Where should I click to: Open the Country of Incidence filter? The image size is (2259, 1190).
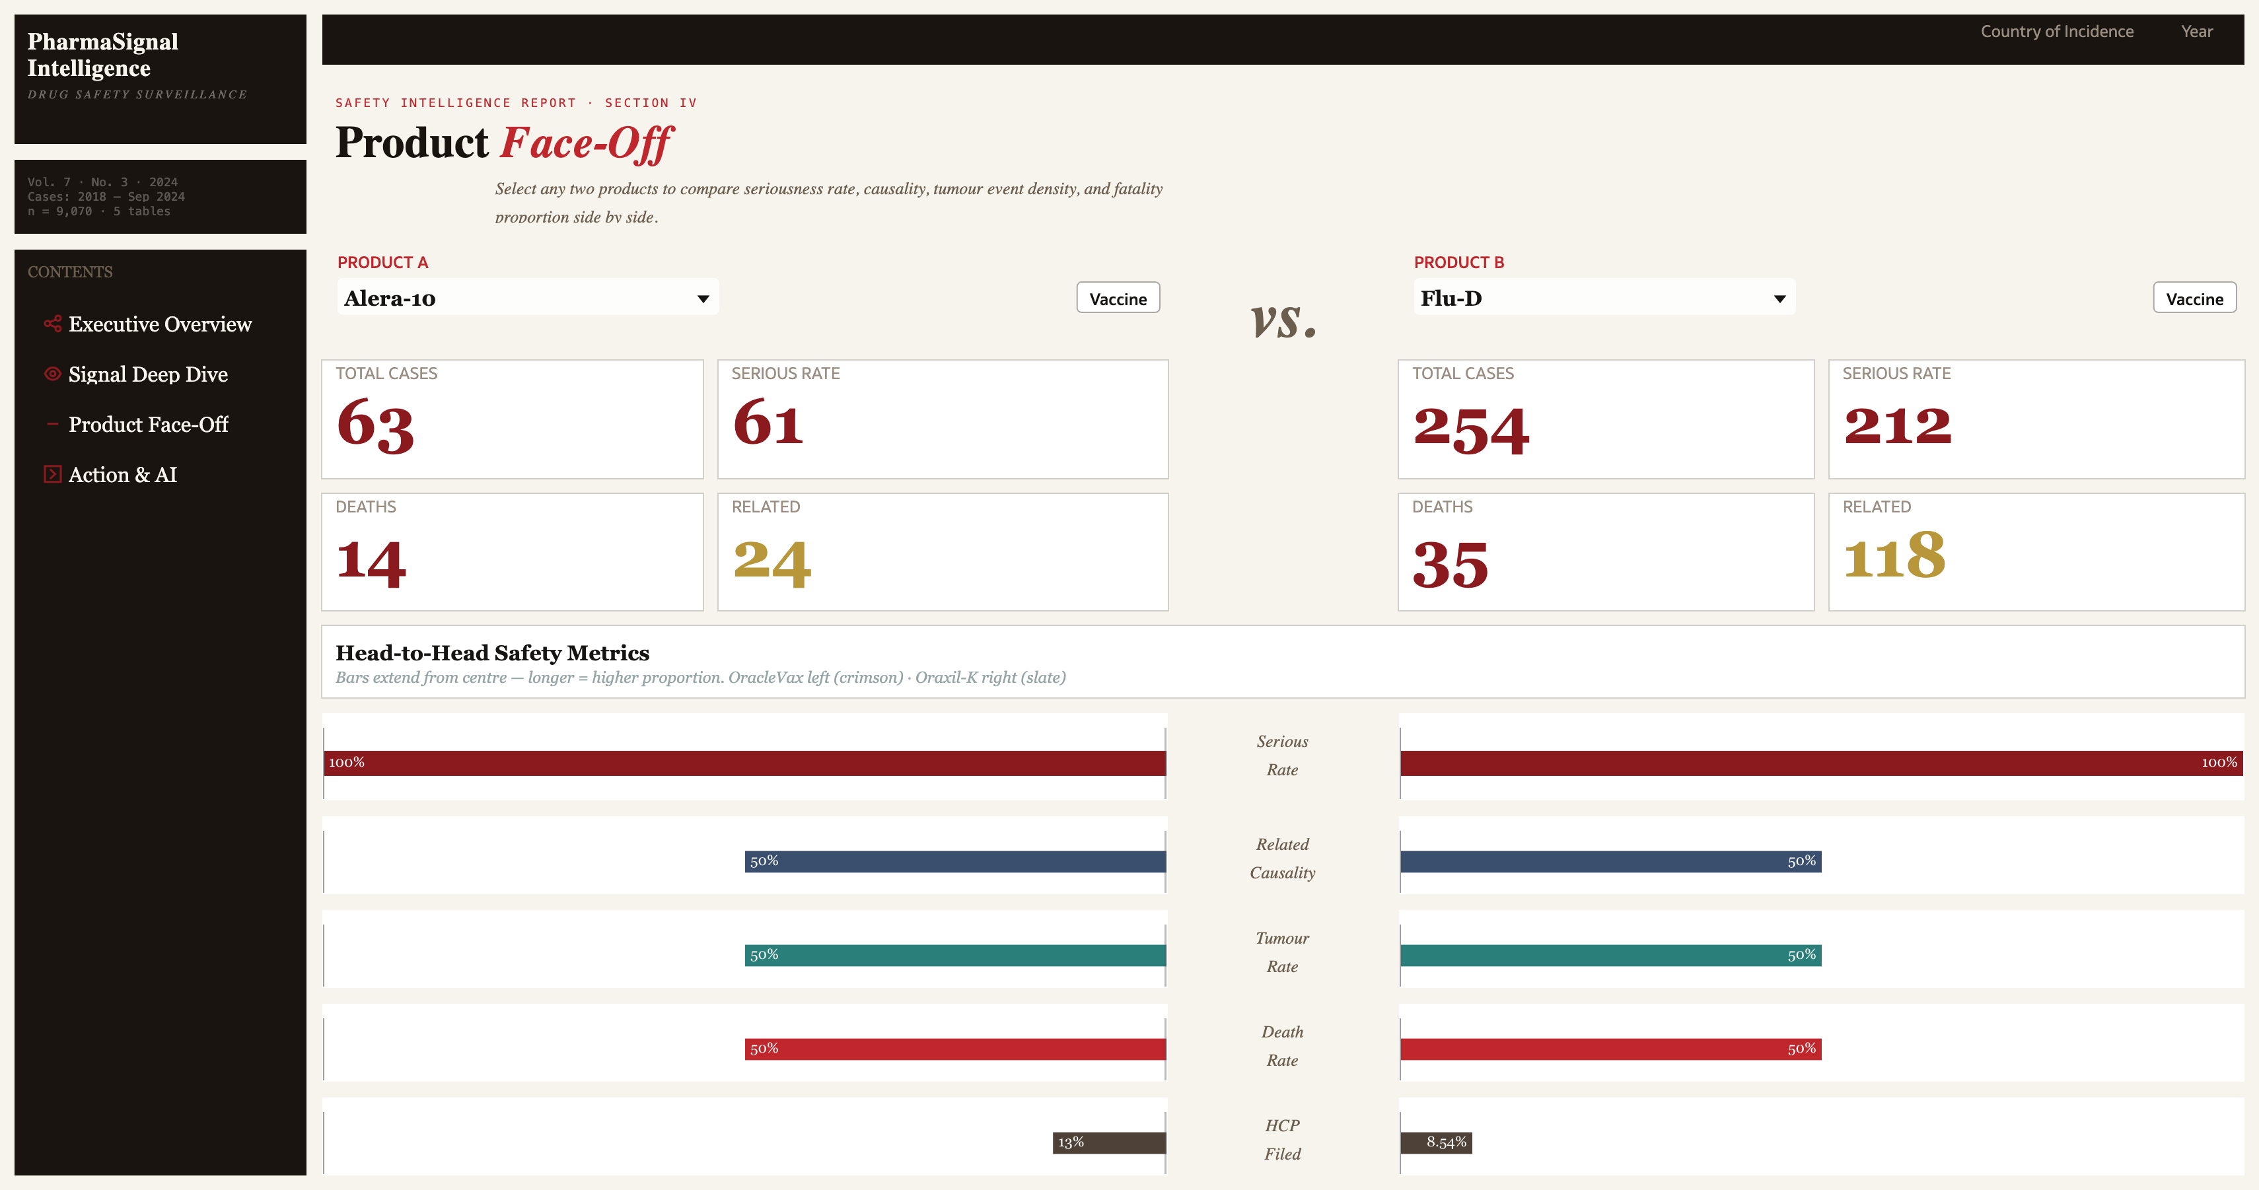click(x=2056, y=30)
